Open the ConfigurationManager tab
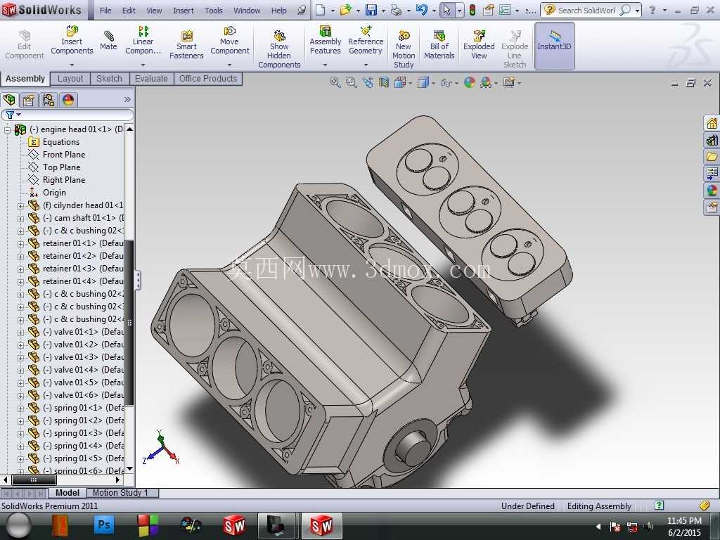This screenshot has height=540, width=720. tap(48, 100)
